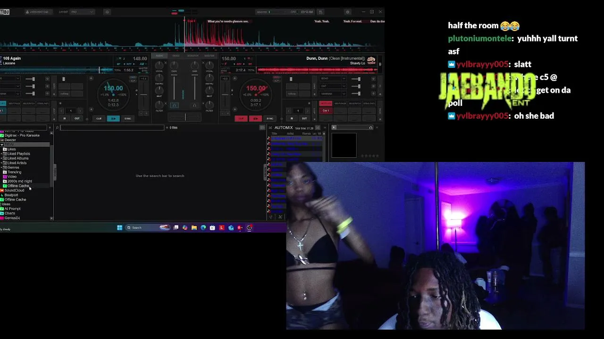Open Task View on the taskbar
Screen dimensions: 604x339
[176, 228]
